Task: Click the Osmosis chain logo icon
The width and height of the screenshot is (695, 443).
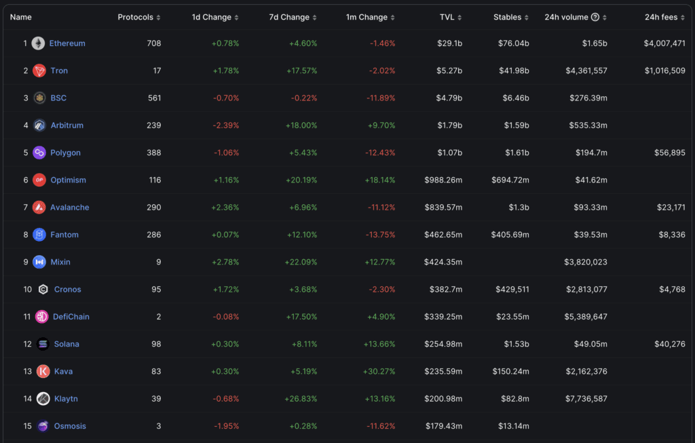Action: tap(43, 426)
